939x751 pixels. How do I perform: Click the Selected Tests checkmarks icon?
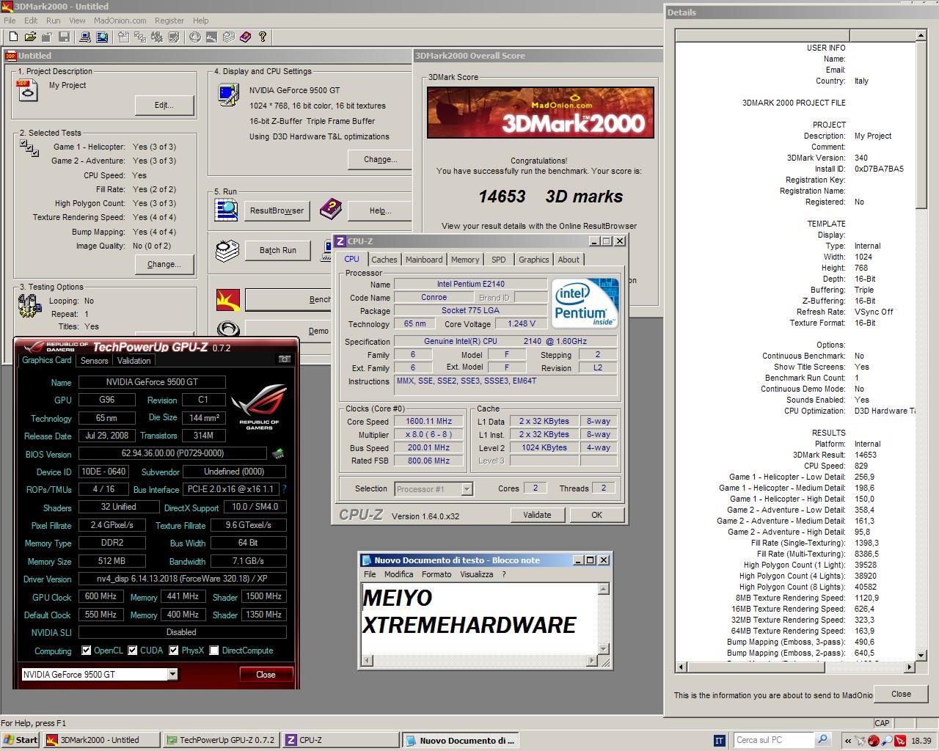[29, 148]
